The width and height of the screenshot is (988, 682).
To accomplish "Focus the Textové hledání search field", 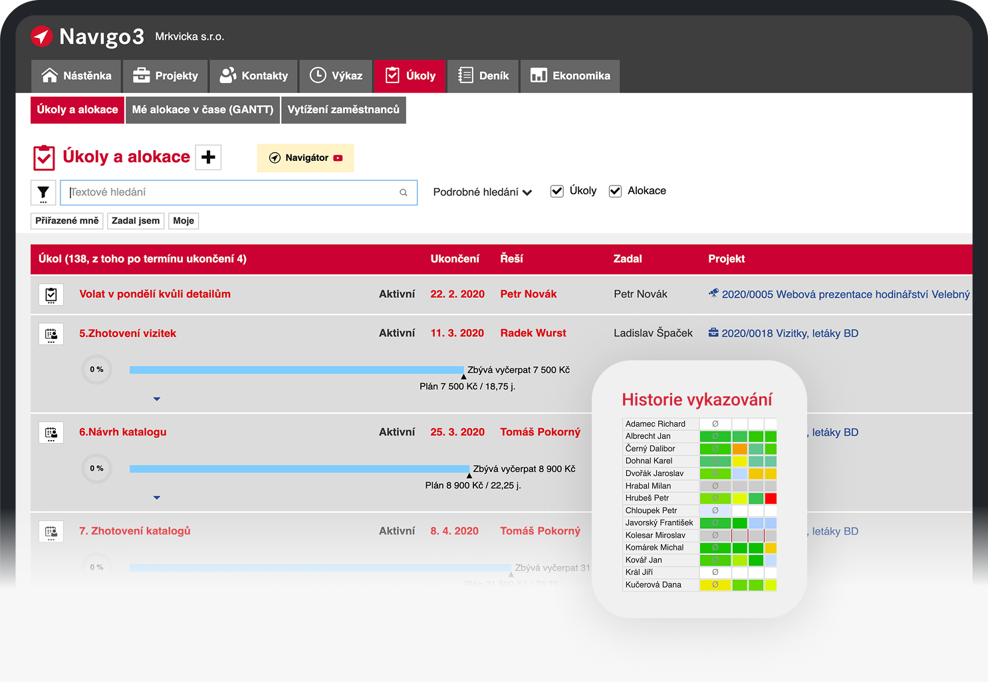I will 233,193.
